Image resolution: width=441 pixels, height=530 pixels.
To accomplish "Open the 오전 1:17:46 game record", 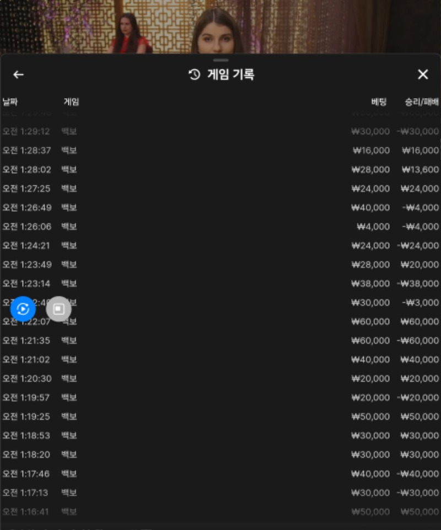I will click(220, 474).
